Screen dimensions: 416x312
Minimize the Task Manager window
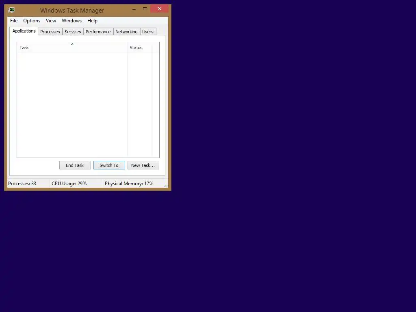[x=134, y=9]
